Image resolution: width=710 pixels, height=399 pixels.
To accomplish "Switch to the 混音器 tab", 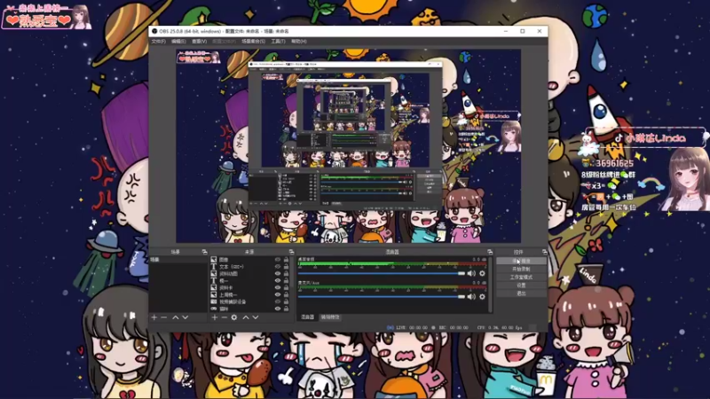I will click(307, 317).
